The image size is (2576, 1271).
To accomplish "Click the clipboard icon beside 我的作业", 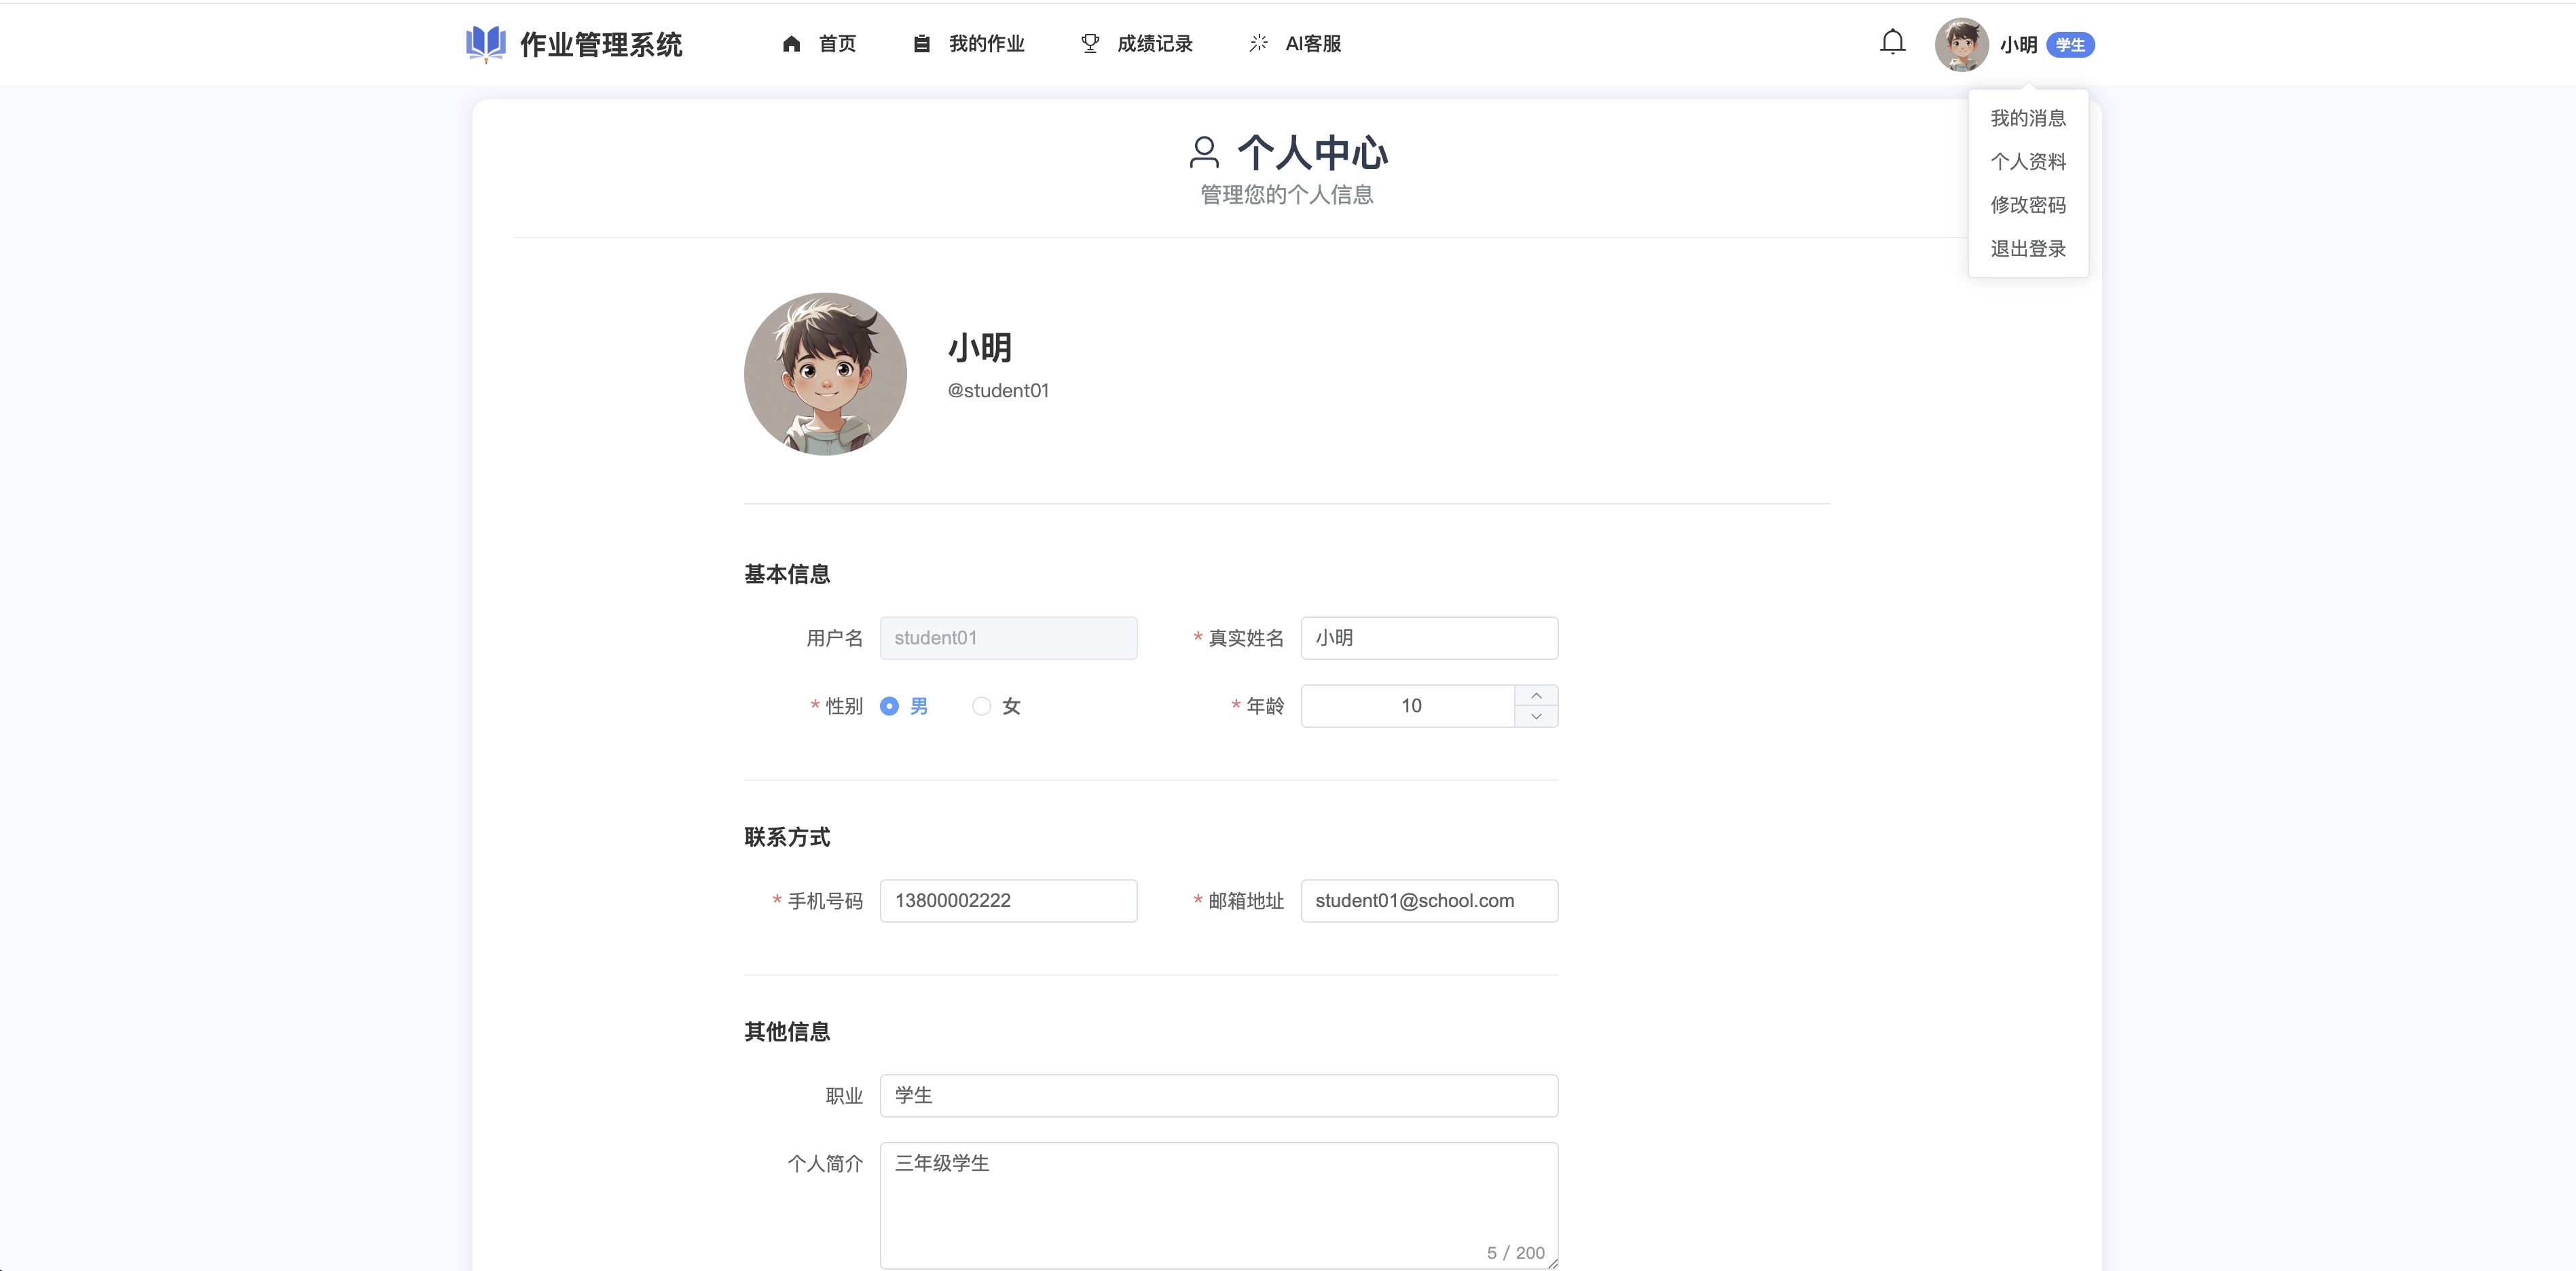I will pyautogui.click(x=921, y=44).
